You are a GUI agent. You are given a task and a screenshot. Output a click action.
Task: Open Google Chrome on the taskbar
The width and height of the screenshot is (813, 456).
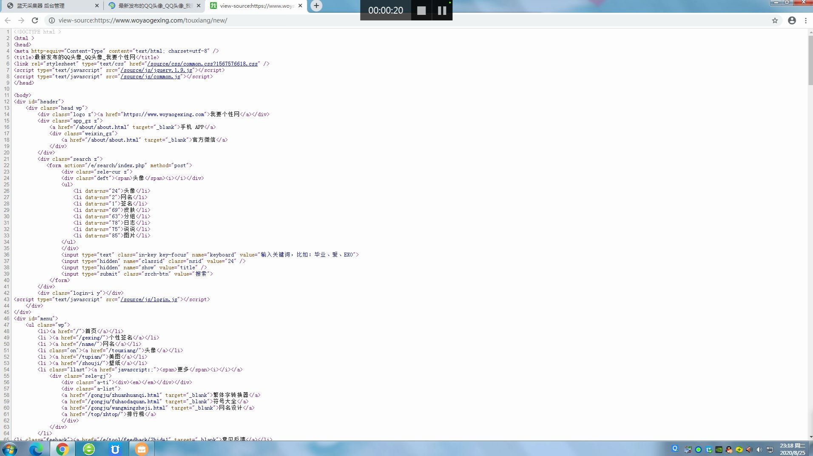(62, 449)
